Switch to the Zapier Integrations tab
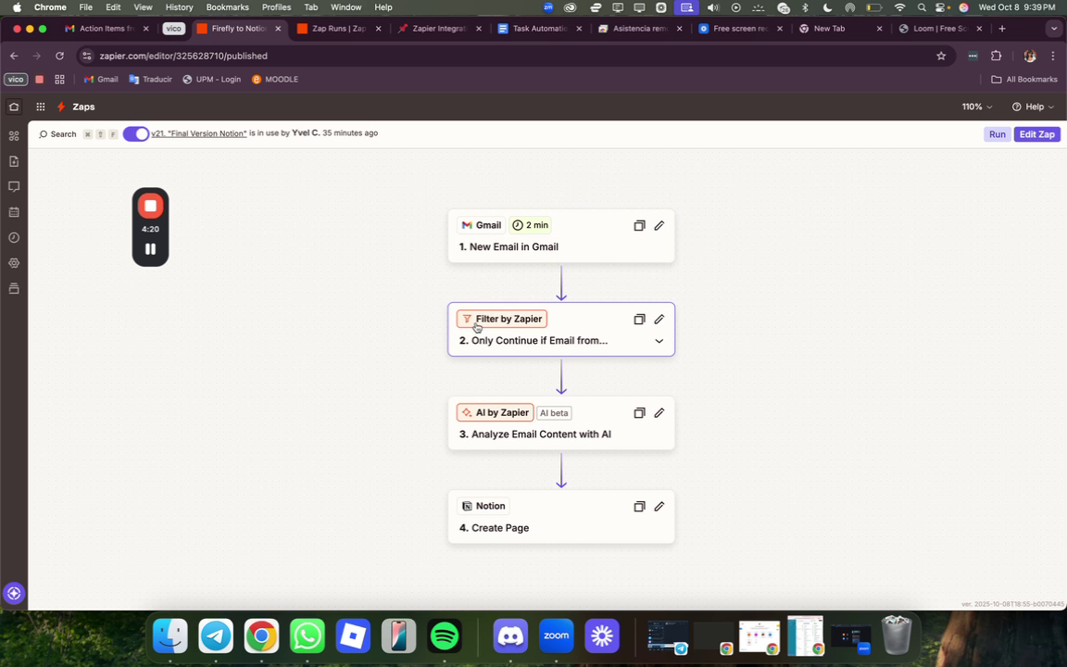The width and height of the screenshot is (1067, 667). 440,29
